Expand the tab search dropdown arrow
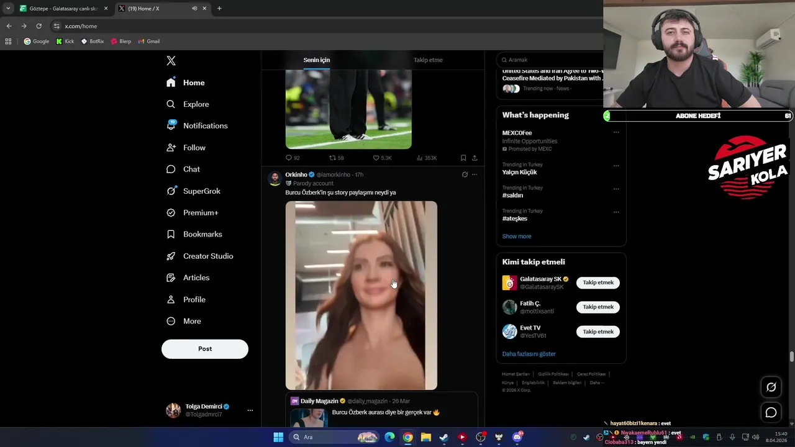The height and width of the screenshot is (447, 795). coord(7,9)
